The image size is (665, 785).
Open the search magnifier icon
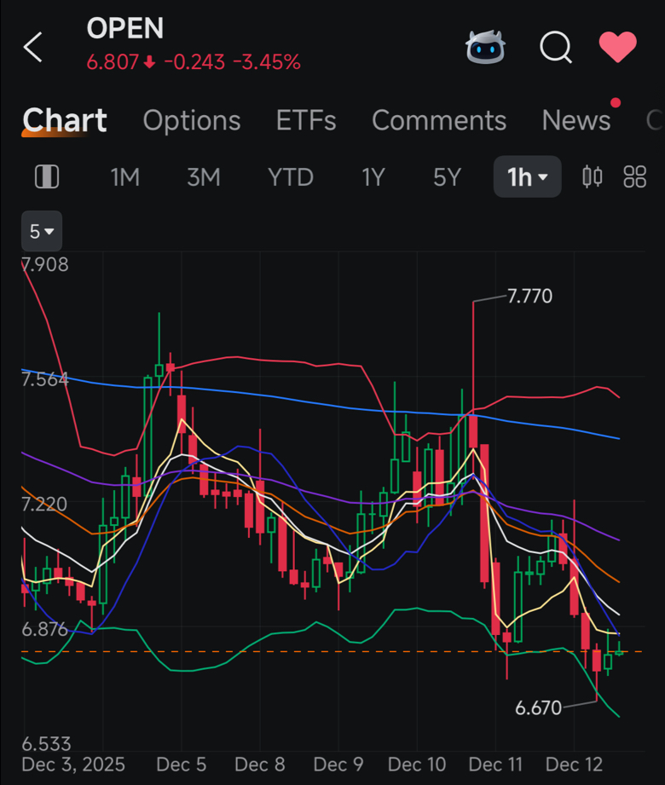tap(556, 48)
